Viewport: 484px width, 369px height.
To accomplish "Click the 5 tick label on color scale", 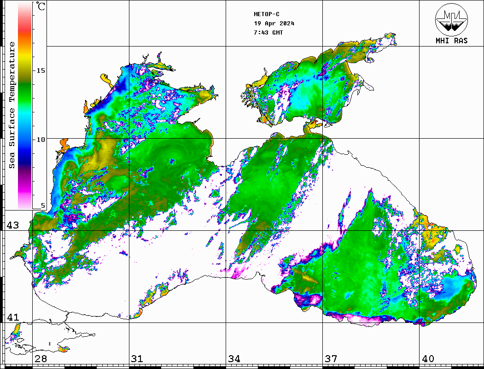I will click(43, 205).
